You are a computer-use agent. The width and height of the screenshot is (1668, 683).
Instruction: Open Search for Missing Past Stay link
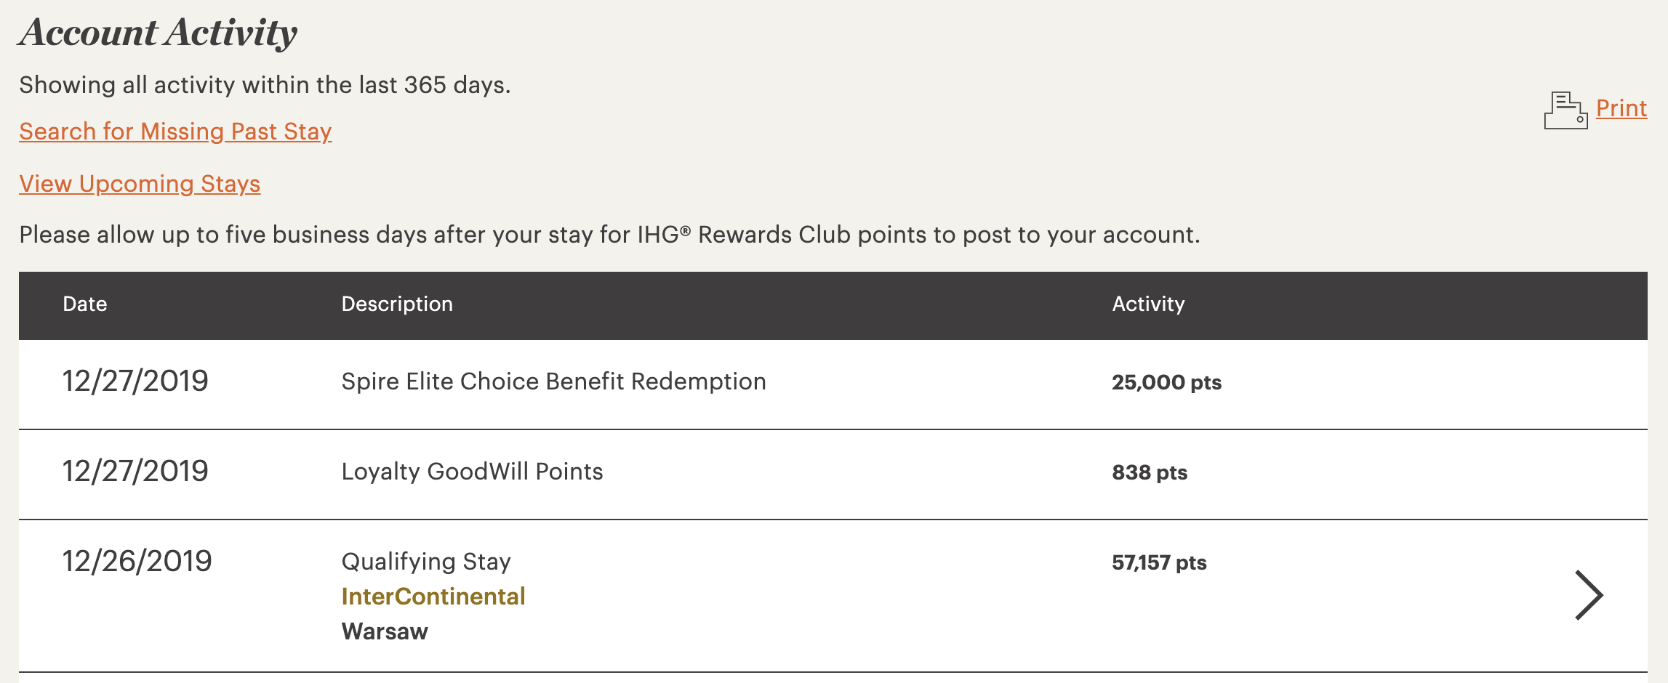point(175,132)
